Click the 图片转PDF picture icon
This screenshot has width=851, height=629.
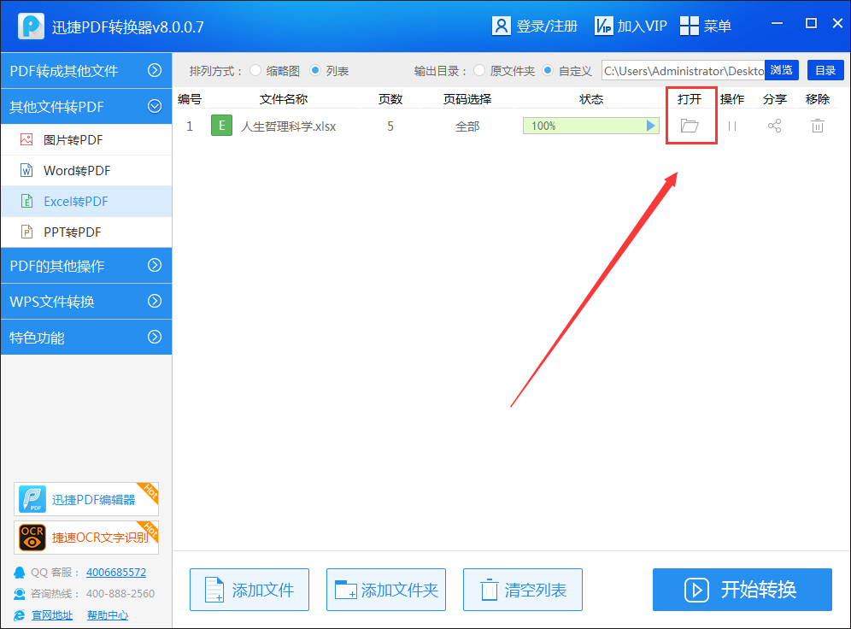(26, 139)
